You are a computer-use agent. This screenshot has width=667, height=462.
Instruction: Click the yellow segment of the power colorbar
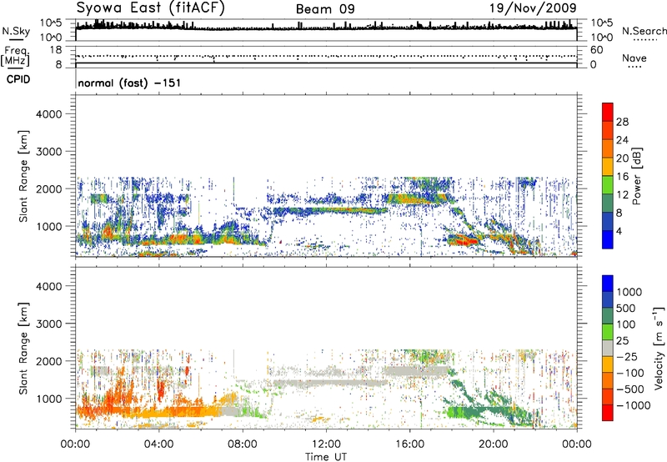pyautogui.click(x=608, y=167)
